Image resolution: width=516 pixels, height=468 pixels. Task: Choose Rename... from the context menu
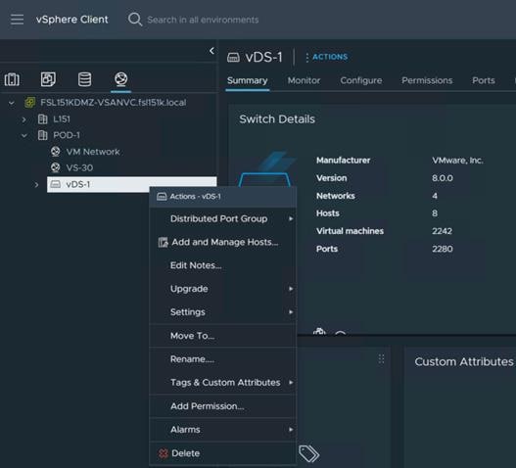[x=223, y=359]
